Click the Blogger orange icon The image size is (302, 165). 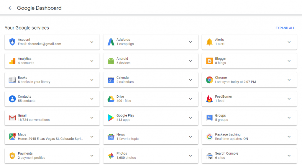[209, 61]
